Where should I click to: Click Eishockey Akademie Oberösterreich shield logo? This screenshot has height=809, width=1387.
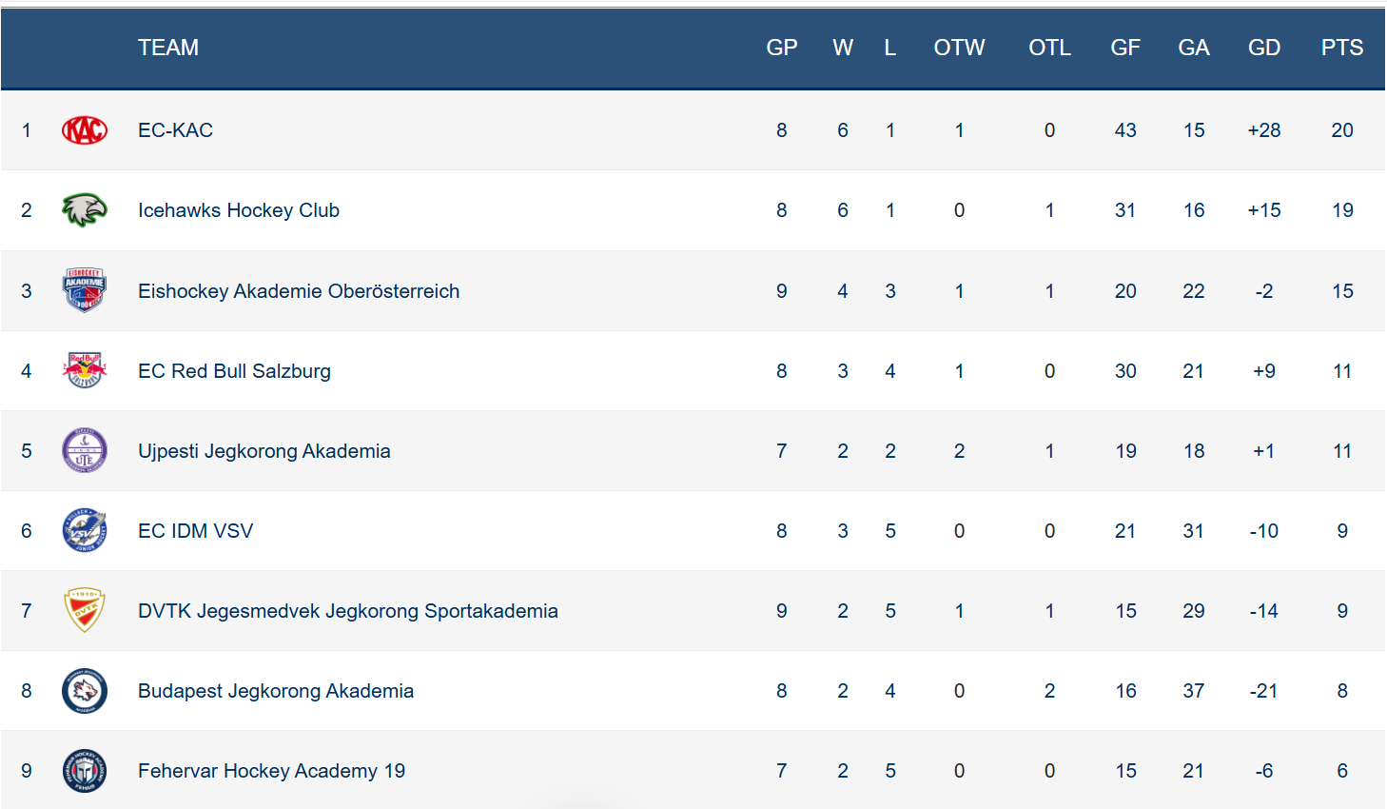[85, 290]
